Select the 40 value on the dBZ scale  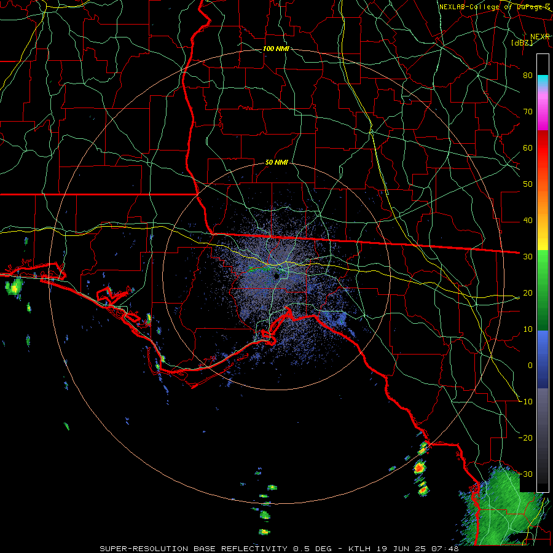(528, 221)
